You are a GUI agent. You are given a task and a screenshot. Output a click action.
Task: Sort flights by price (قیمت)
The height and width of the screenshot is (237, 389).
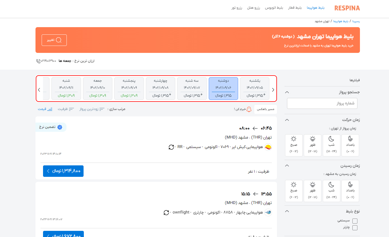pos(45,109)
